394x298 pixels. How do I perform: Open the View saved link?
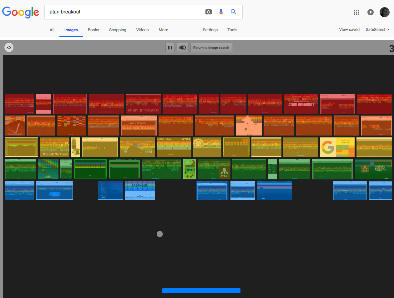pyautogui.click(x=349, y=29)
